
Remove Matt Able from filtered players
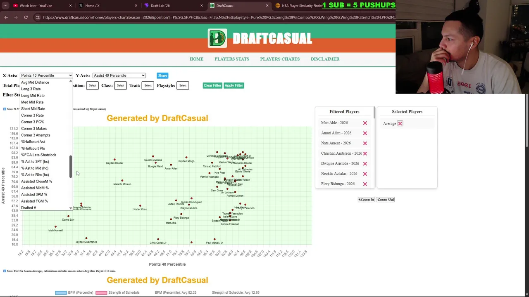coord(365,123)
